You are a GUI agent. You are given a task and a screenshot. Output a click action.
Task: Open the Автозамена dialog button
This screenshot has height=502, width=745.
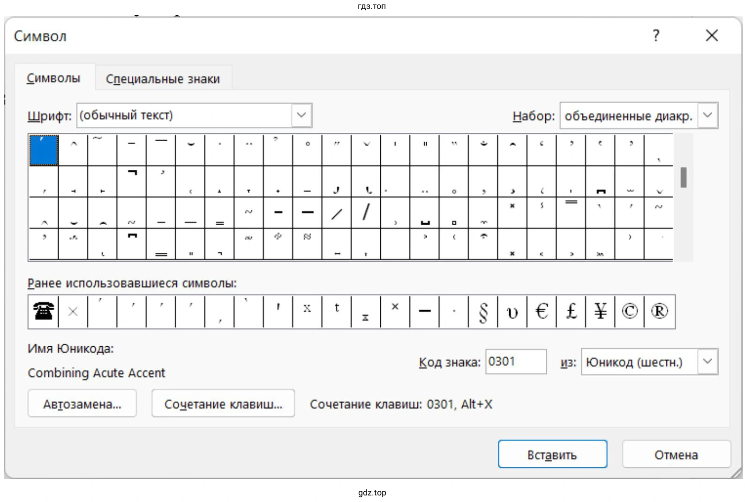(82, 403)
